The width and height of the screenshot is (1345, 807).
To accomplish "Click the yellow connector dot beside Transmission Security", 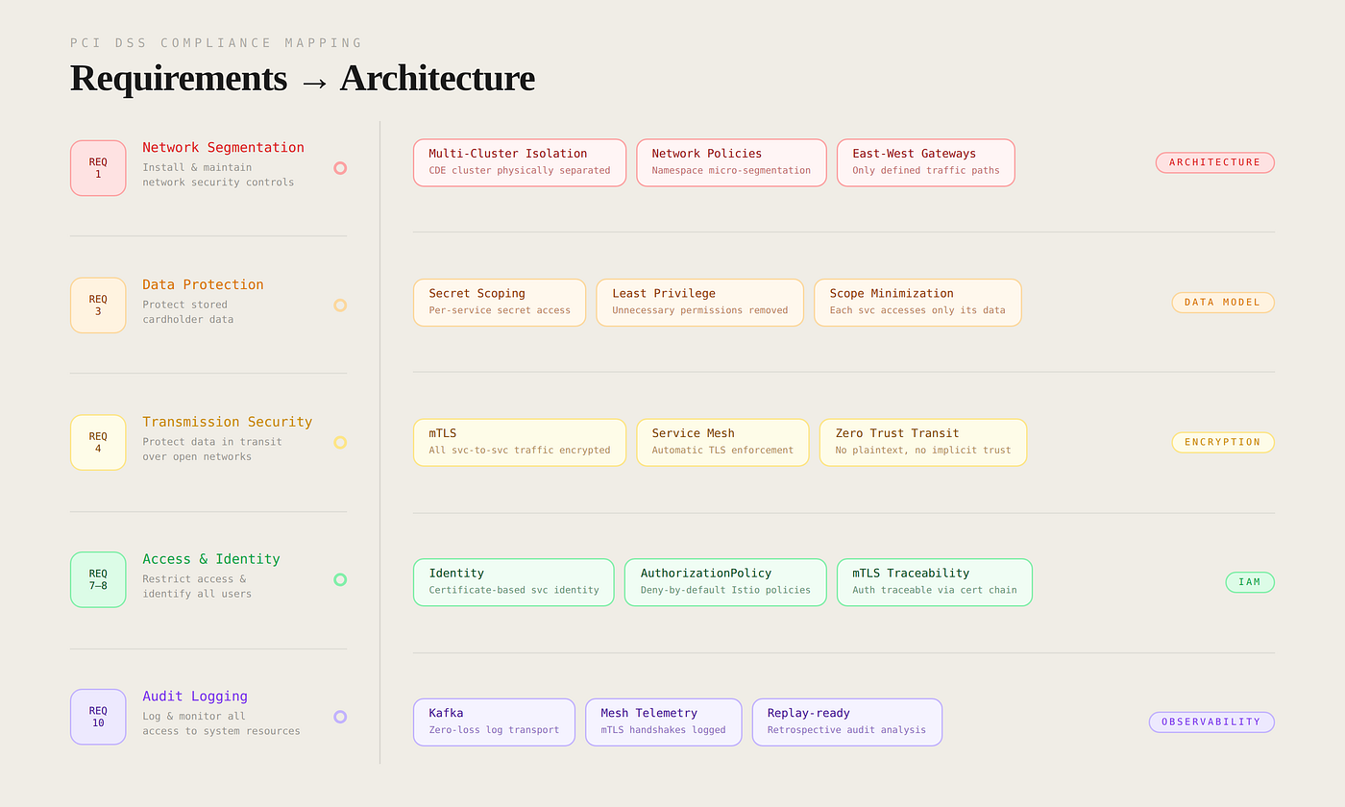I will 340,443.
